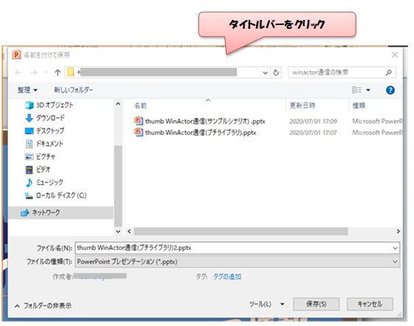Collapse folders with フォルダーの非表示
Screen dimensions: 414x326
click(43, 305)
